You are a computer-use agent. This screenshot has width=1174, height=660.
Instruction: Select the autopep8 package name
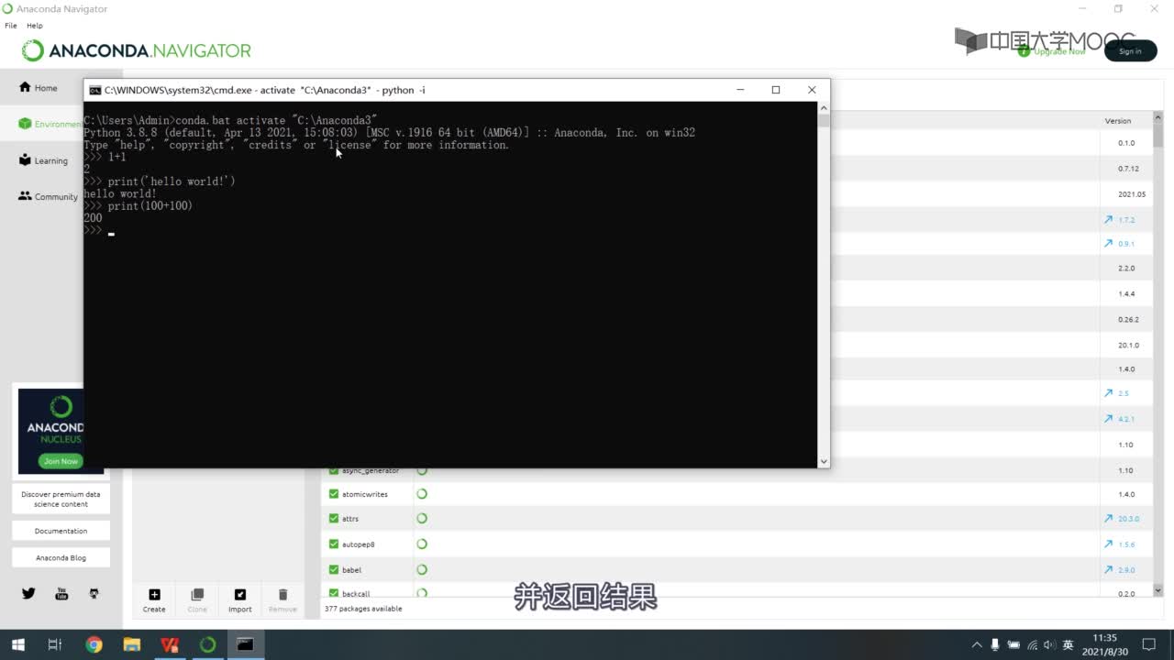[x=358, y=544]
